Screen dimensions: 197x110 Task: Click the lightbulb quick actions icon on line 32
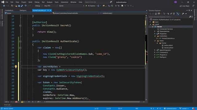(x=16, y=67)
